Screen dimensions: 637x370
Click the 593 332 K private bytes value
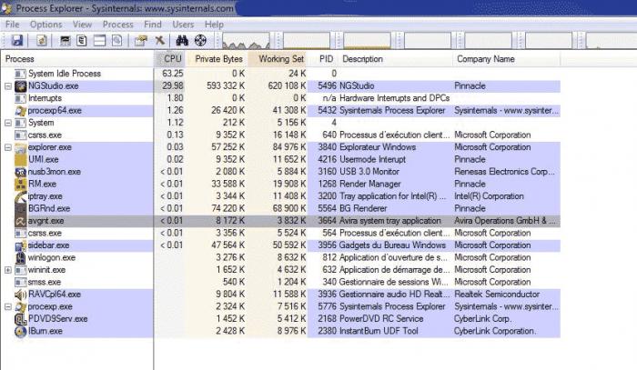coord(226,86)
